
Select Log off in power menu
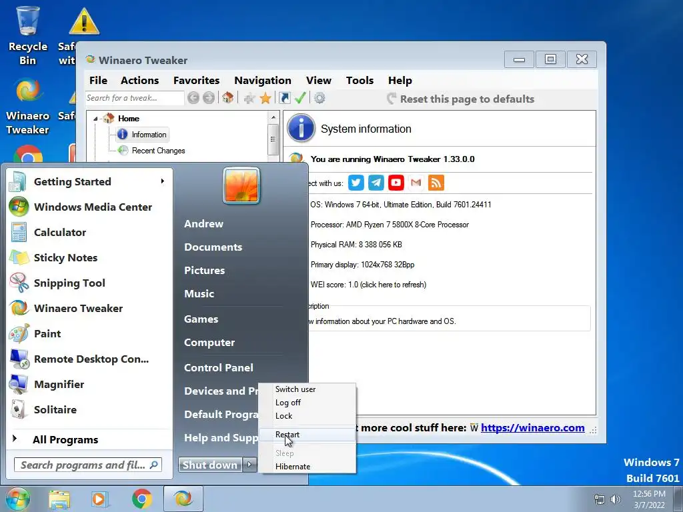click(307, 403)
